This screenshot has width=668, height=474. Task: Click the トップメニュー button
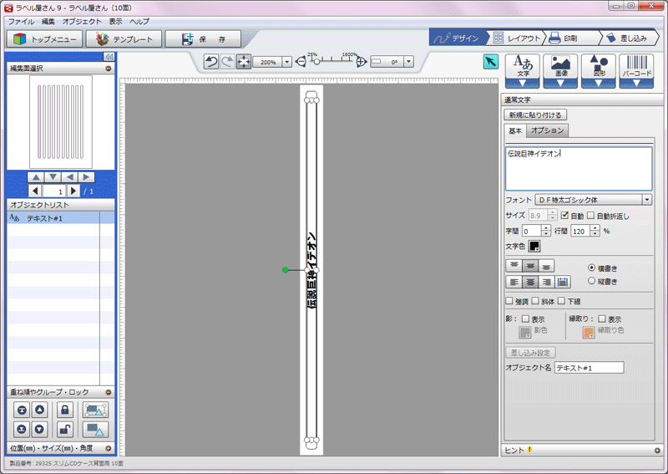tap(44, 39)
